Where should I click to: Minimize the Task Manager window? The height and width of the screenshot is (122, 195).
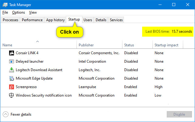tap(160, 5)
